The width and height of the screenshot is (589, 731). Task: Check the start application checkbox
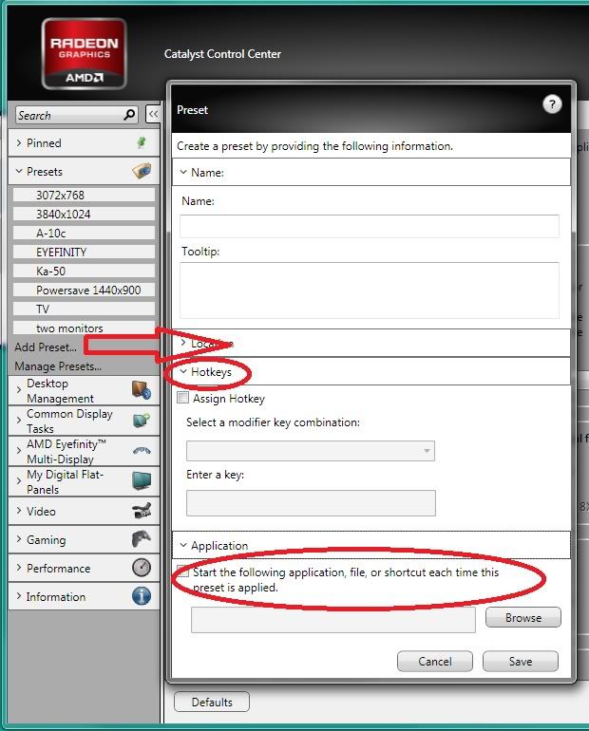click(x=182, y=573)
